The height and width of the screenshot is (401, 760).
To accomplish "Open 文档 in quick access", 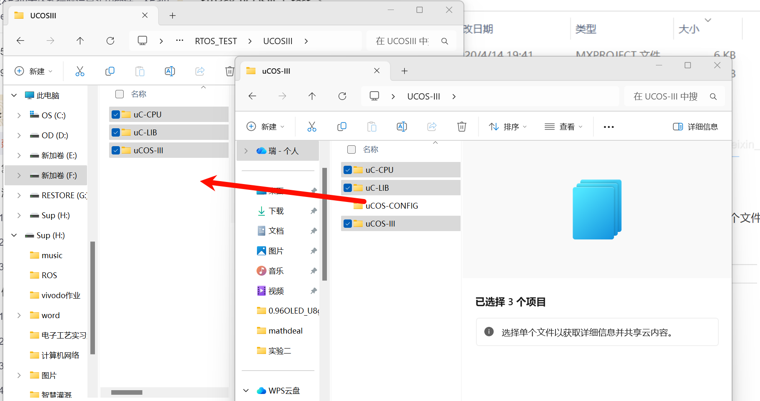I will tap(276, 231).
